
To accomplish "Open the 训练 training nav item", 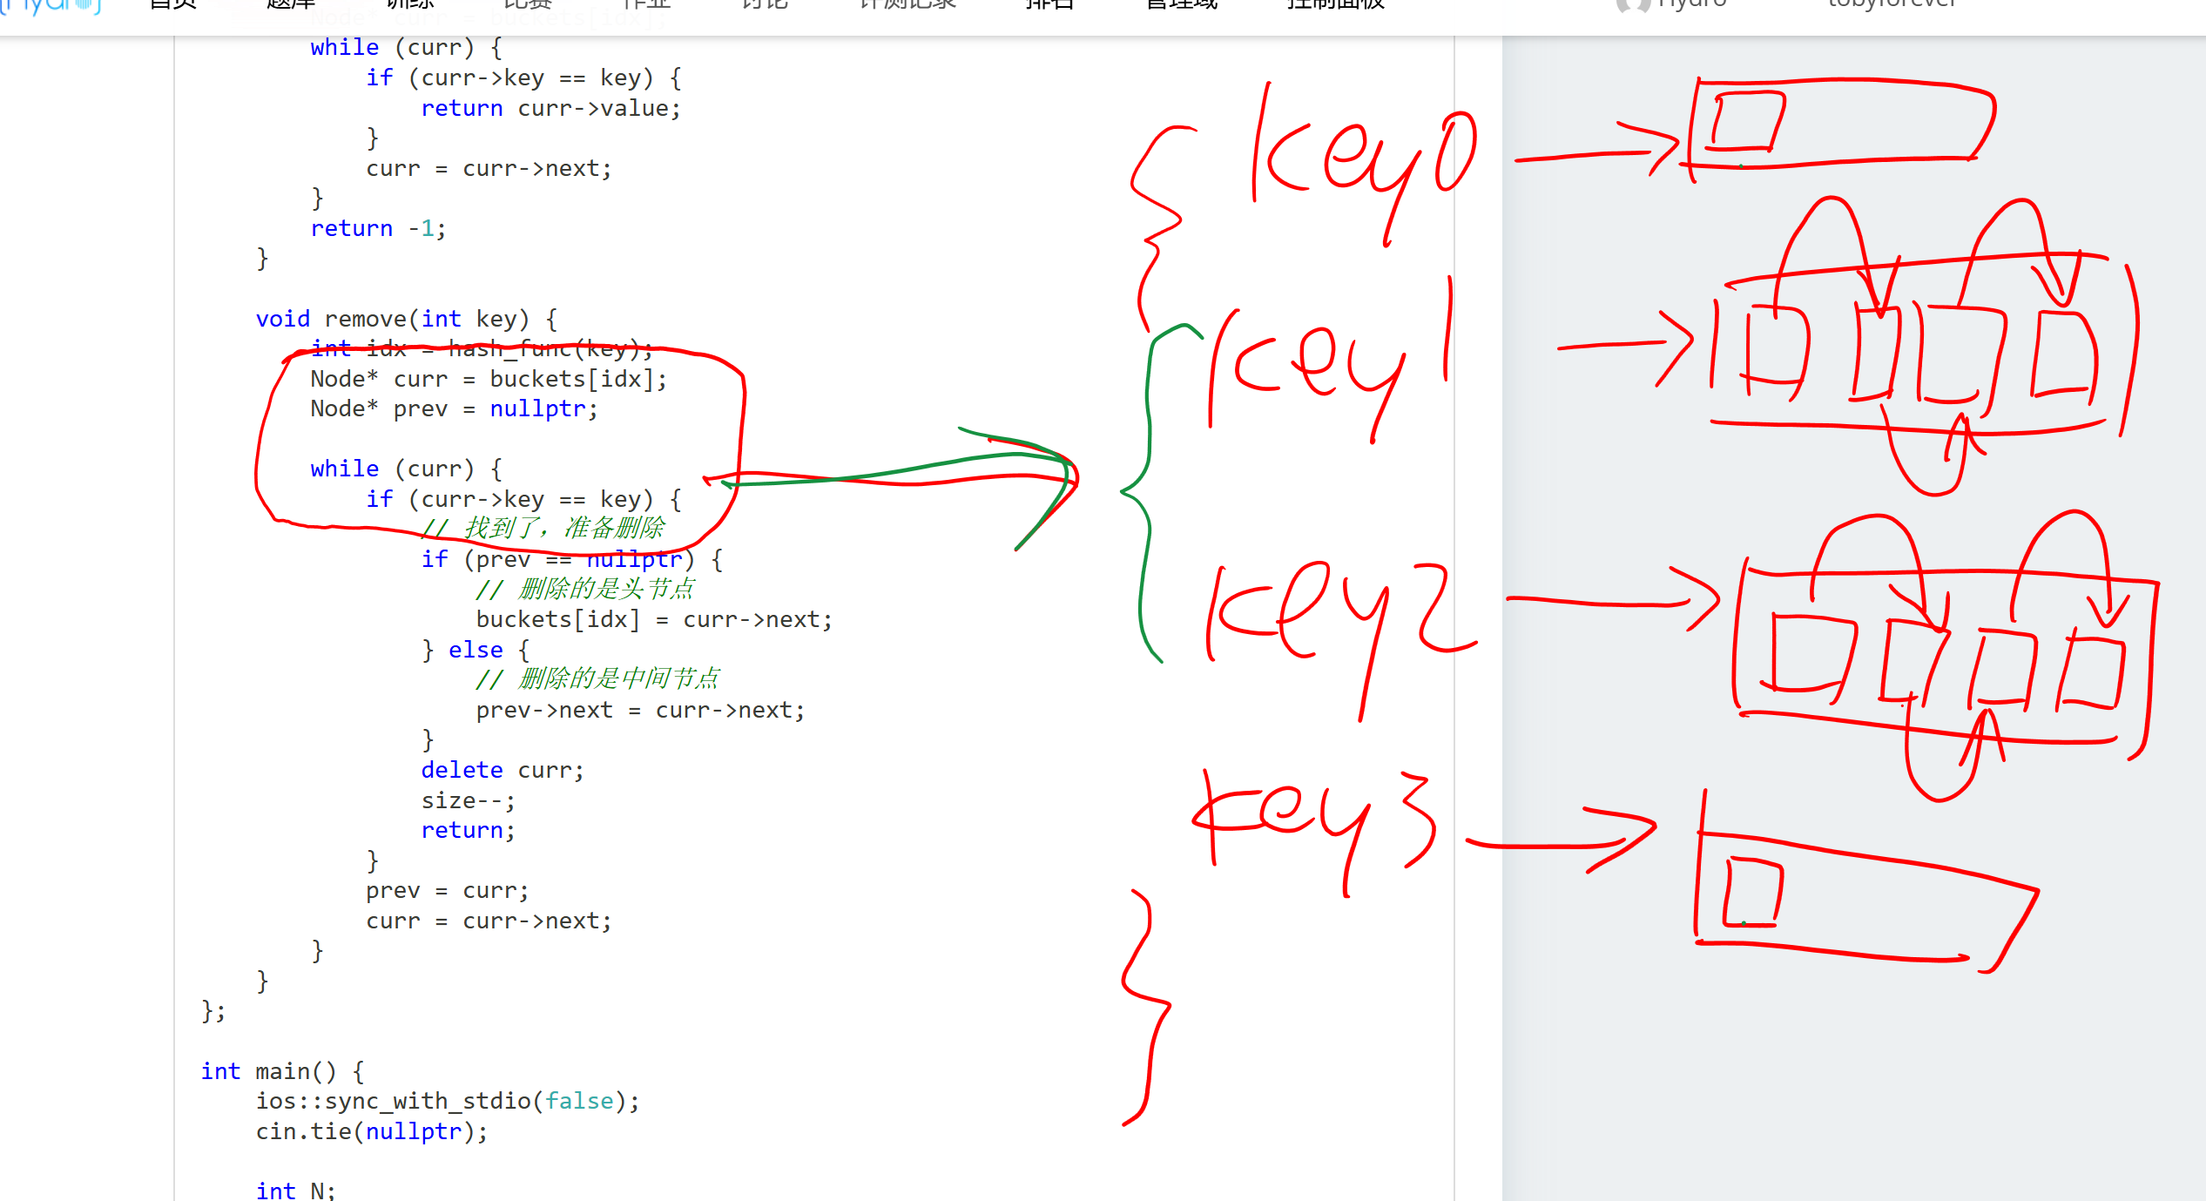I will pyautogui.click(x=409, y=4).
